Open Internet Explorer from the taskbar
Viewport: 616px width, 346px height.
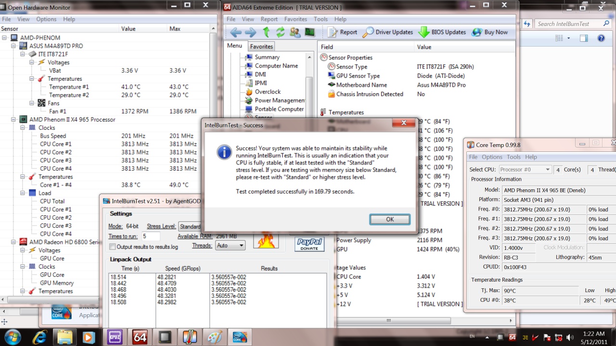pos(39,336)
